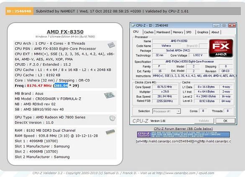Open the CPU-Z Forum Banner link
245x177 pixels.
pyautogui.click(x=183, y=129)
